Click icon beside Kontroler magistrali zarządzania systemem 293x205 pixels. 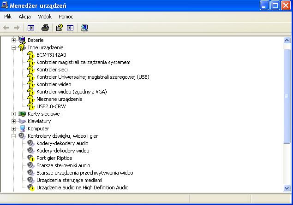point(31,62)
